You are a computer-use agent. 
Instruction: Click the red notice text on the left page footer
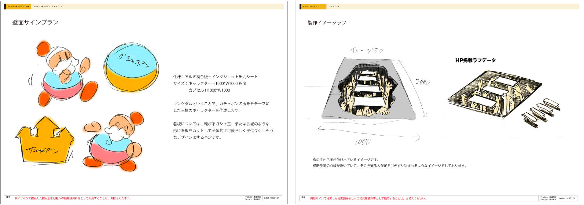73,198
